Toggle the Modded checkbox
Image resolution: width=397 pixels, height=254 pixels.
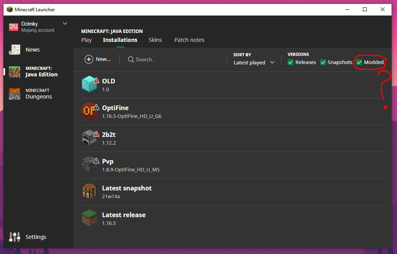pyautogui.click(x=359, y=62)
